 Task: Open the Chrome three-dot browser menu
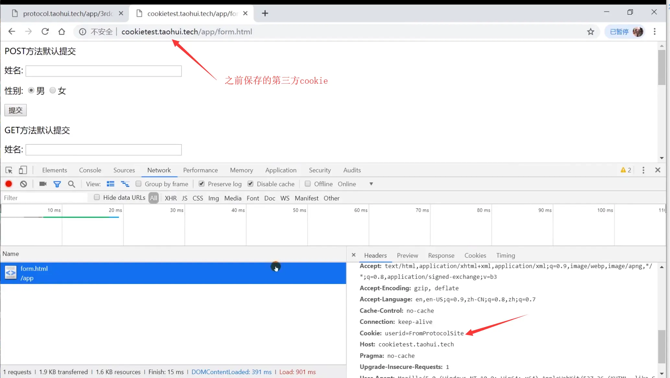coord(654,32)
